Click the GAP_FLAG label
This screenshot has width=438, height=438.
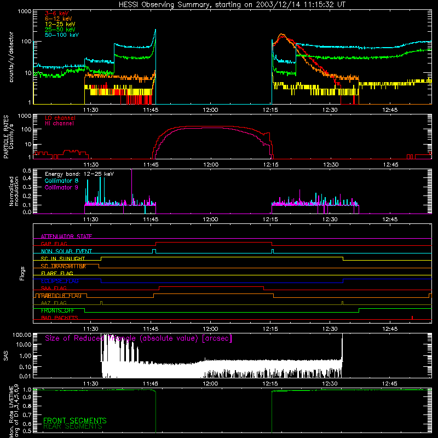pyautogui.click(x=54, y=244)
